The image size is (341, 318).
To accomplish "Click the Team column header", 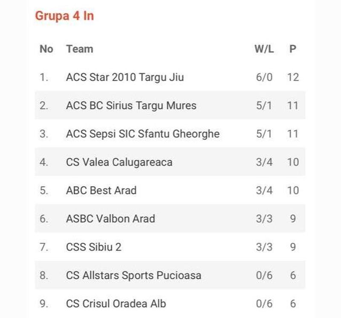I will (79, 49).
